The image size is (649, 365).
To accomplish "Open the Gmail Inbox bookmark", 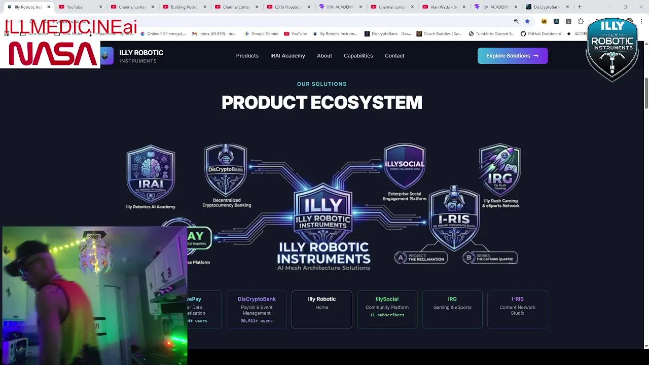I will 214,34.
